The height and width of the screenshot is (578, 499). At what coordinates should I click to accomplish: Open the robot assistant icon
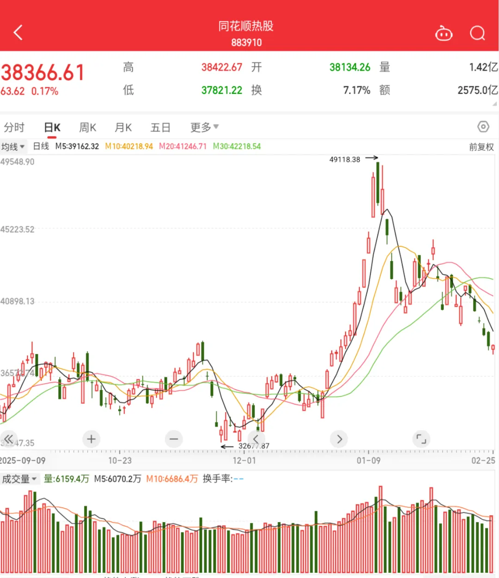(444, 33)
